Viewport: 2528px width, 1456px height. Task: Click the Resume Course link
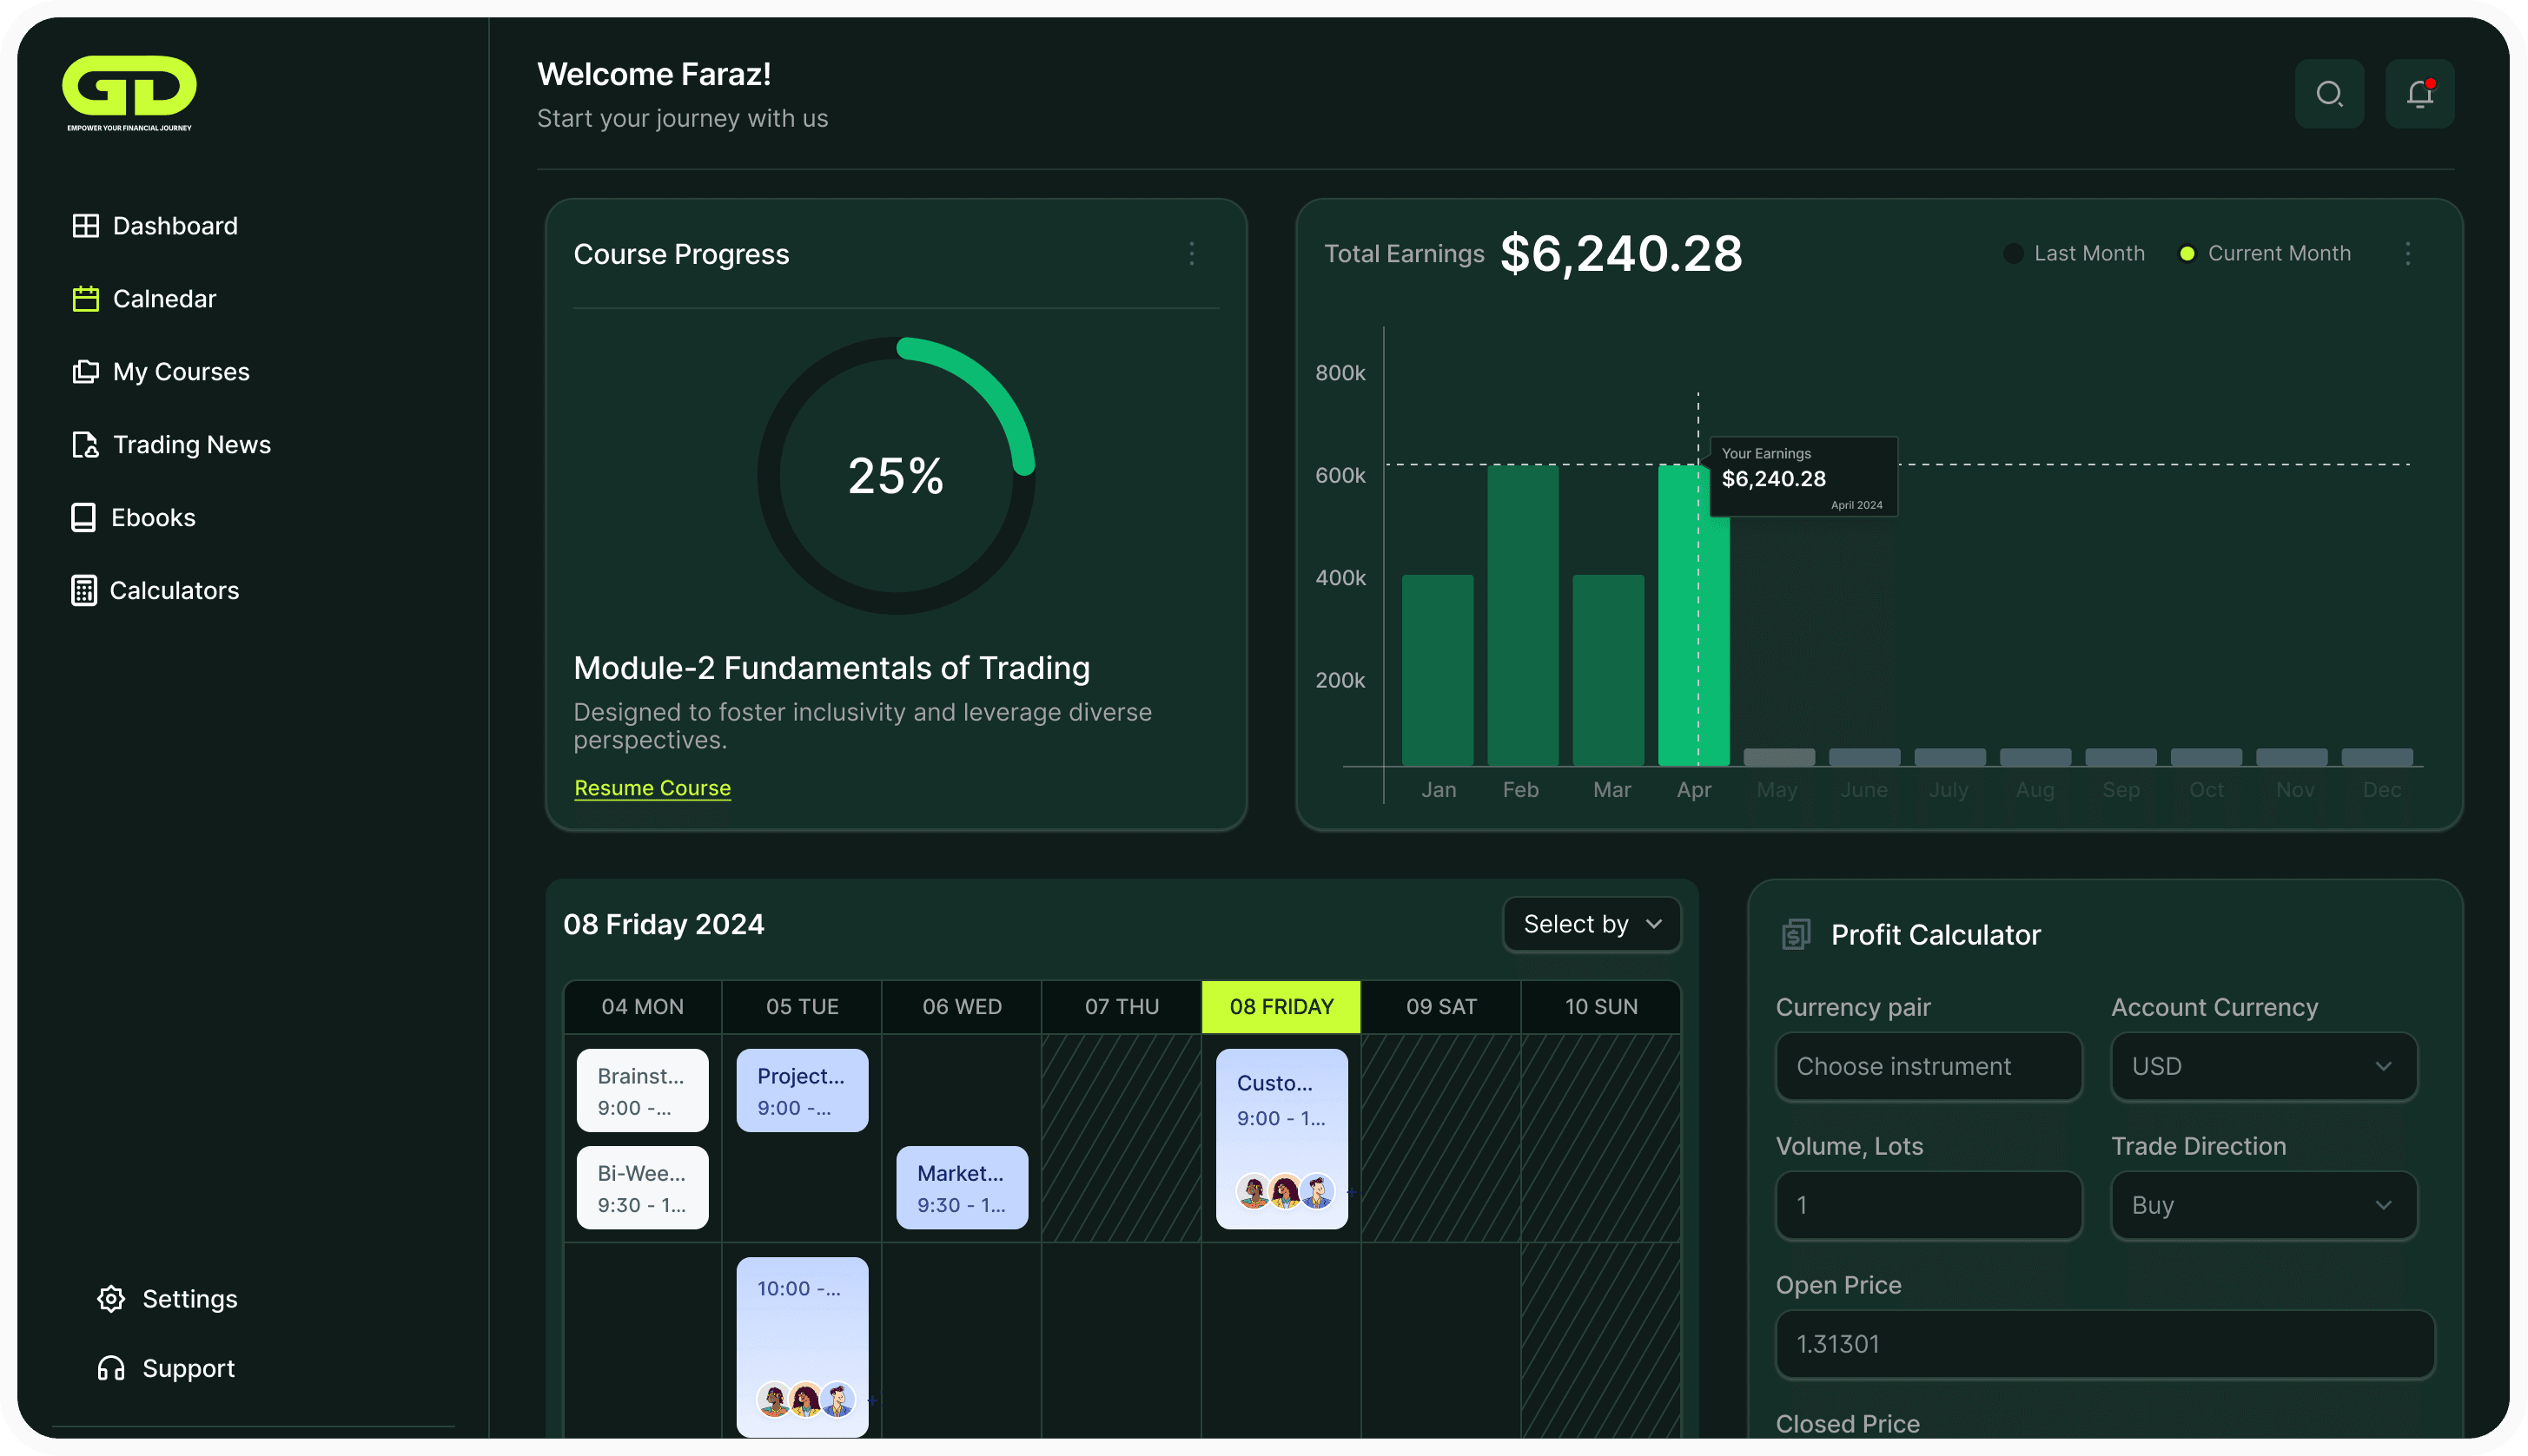(x=652, y=789)
